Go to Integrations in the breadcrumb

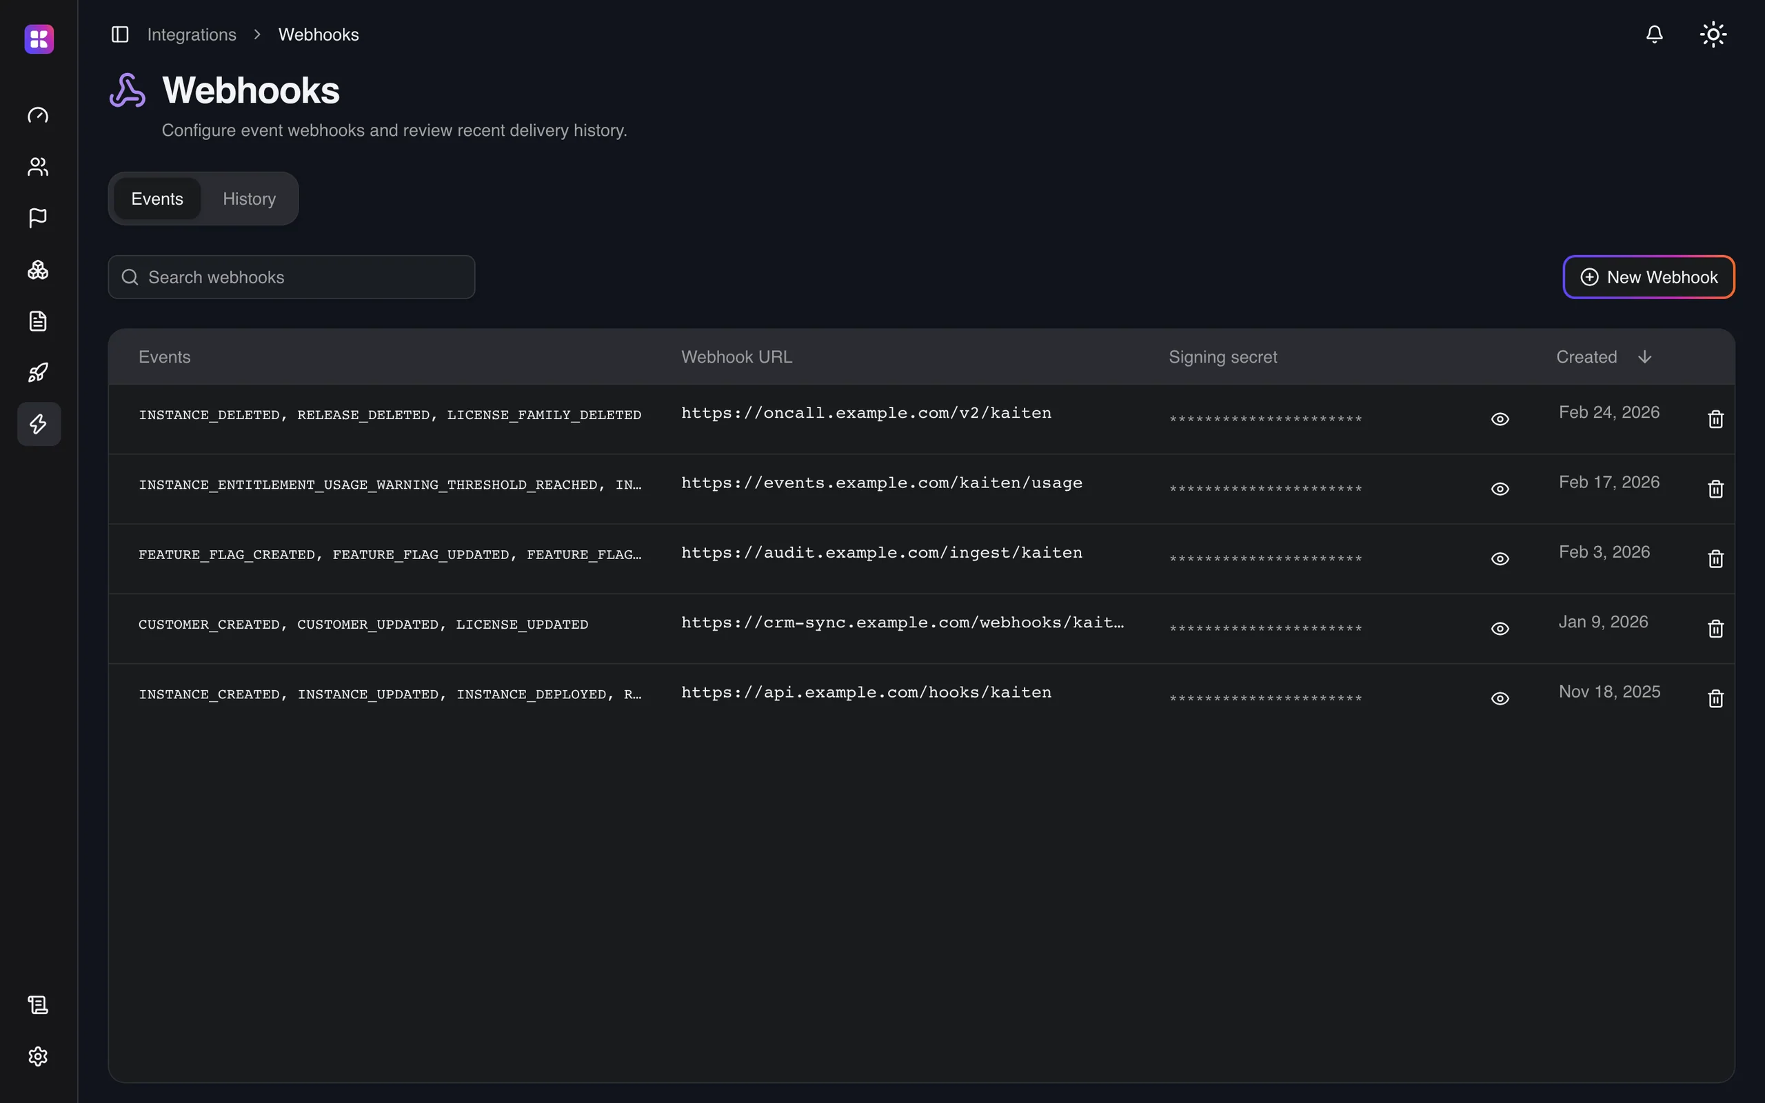192,34
